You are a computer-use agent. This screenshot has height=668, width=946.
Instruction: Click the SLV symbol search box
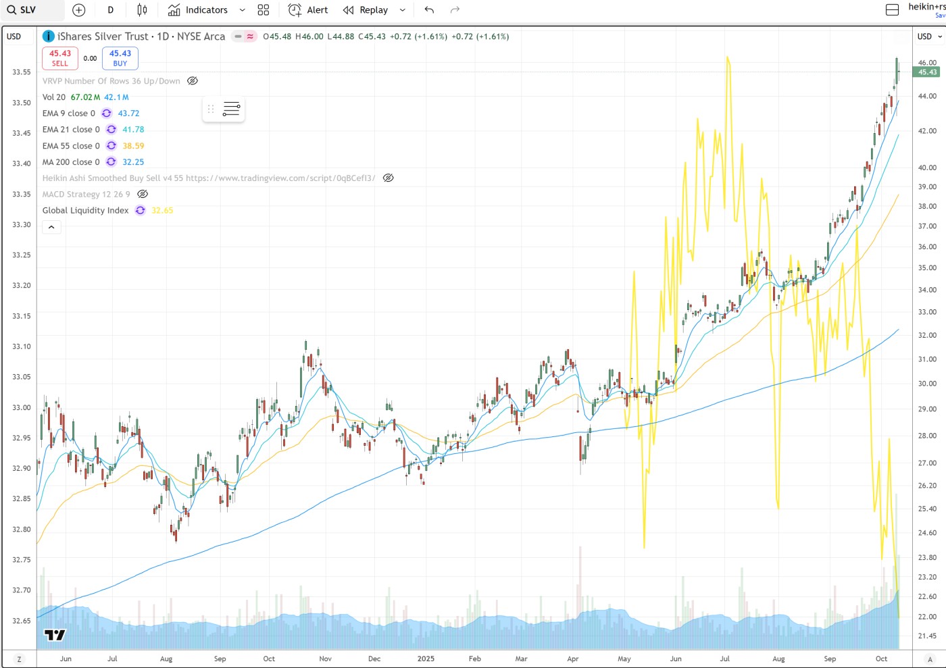(x=30, y=10)
